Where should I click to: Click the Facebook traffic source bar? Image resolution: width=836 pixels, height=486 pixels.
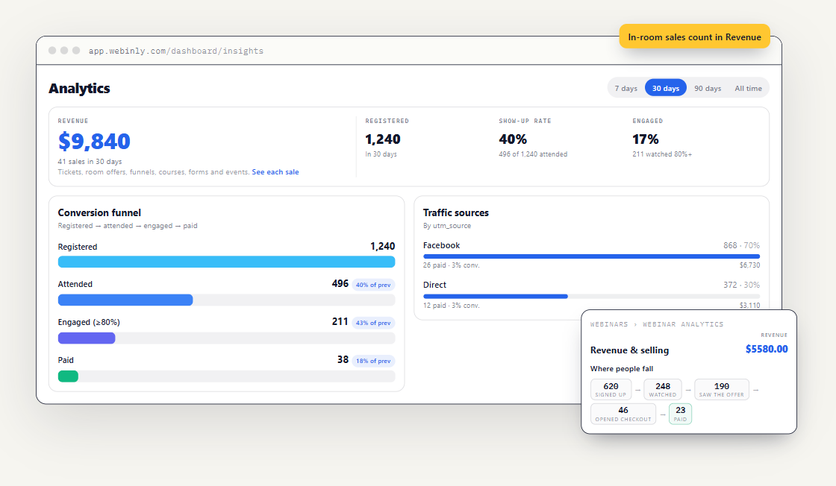coord(591,256)
